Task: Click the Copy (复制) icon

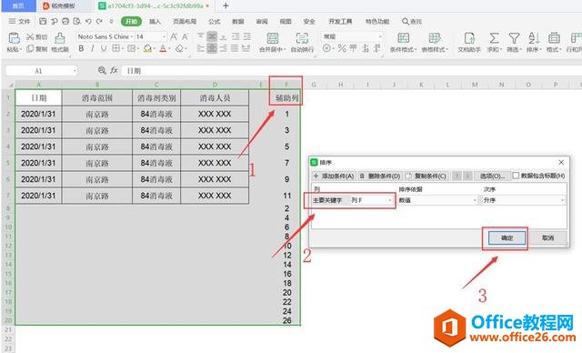Action: tap(30, 48)
